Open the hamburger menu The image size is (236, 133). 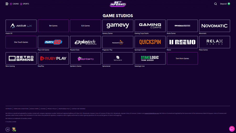(x=7, y=4)
